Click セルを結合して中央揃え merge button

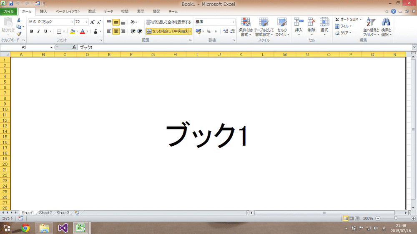(x=167, y=31)
